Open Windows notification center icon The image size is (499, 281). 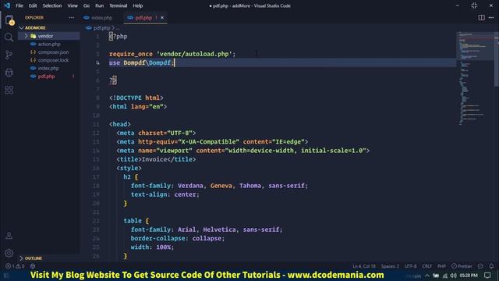tap(487, 276)
